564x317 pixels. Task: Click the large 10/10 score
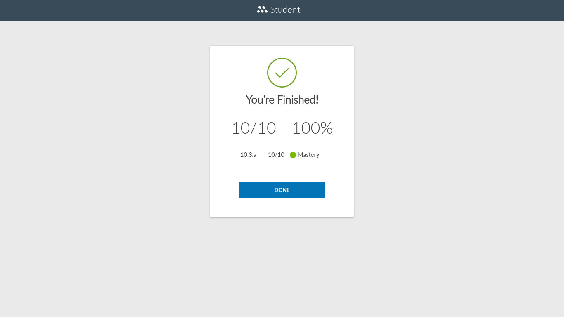[x=254, y=128]
